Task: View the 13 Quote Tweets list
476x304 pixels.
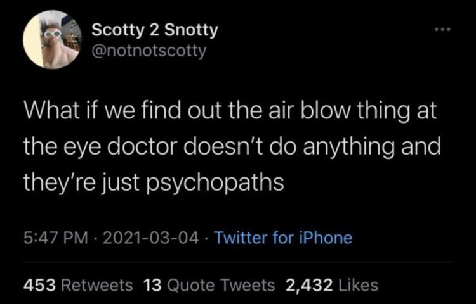Action: pyautogui.click(x=209, y=285)
